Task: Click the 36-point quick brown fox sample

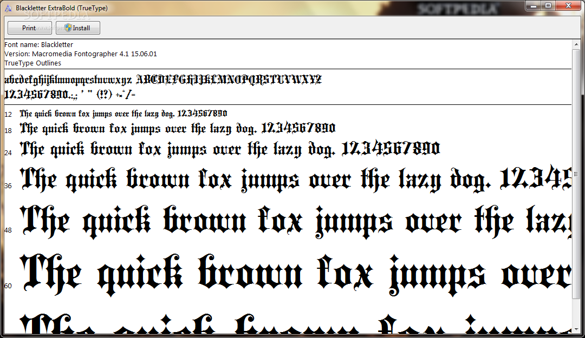Action: (296, 180)
